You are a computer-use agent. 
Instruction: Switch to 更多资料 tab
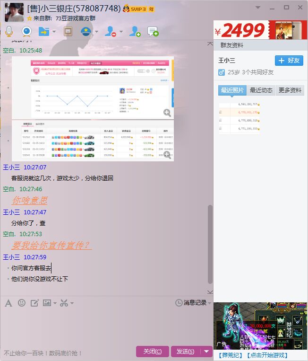pyautogui.click(x=290, y=90)
